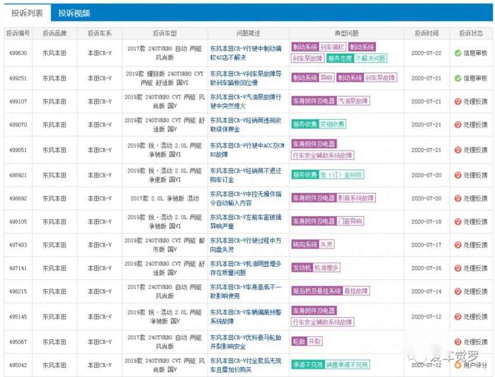Viewport: 495px width, 377px height.
Task: Click red 处理反馈 status icon for complaint 499070
Action: click(x=458, y=125)
